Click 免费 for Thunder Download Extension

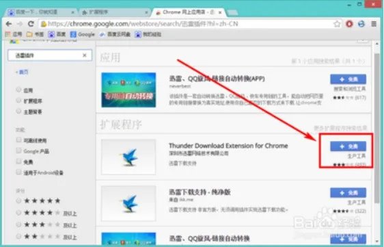tap(348, 146)
